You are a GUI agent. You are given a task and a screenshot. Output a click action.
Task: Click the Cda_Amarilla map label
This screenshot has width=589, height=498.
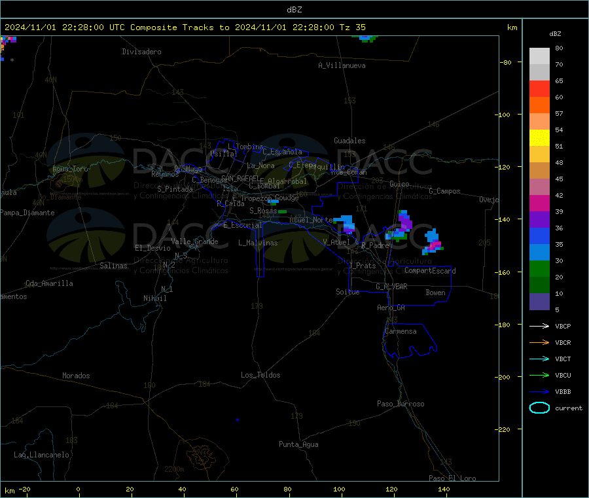click(49, 283)
